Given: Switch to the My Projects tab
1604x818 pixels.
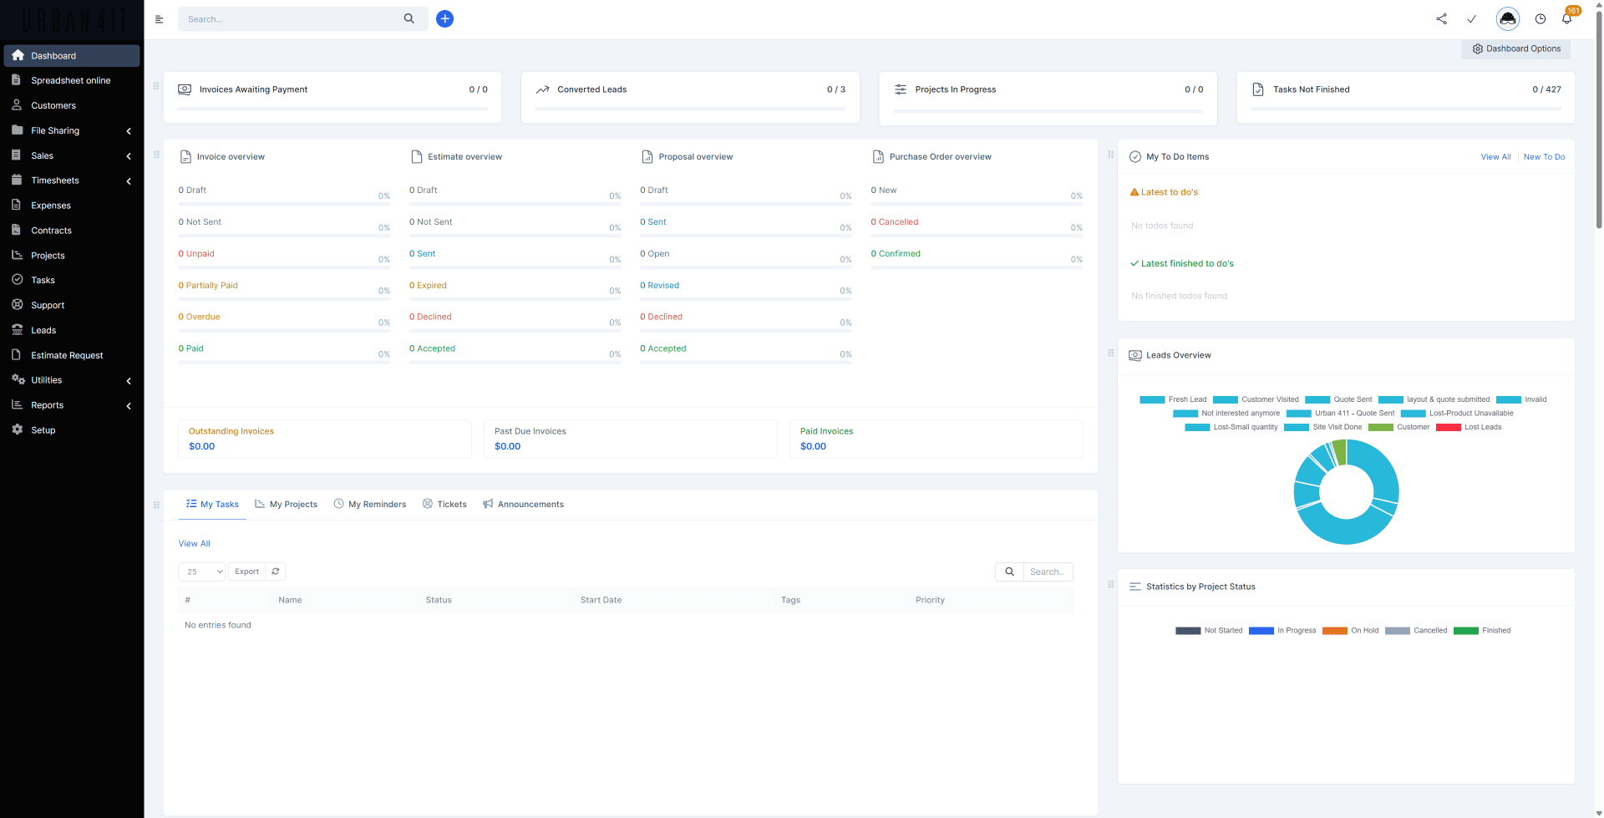Looking at the screenshot, I should (x=286, y=504).
